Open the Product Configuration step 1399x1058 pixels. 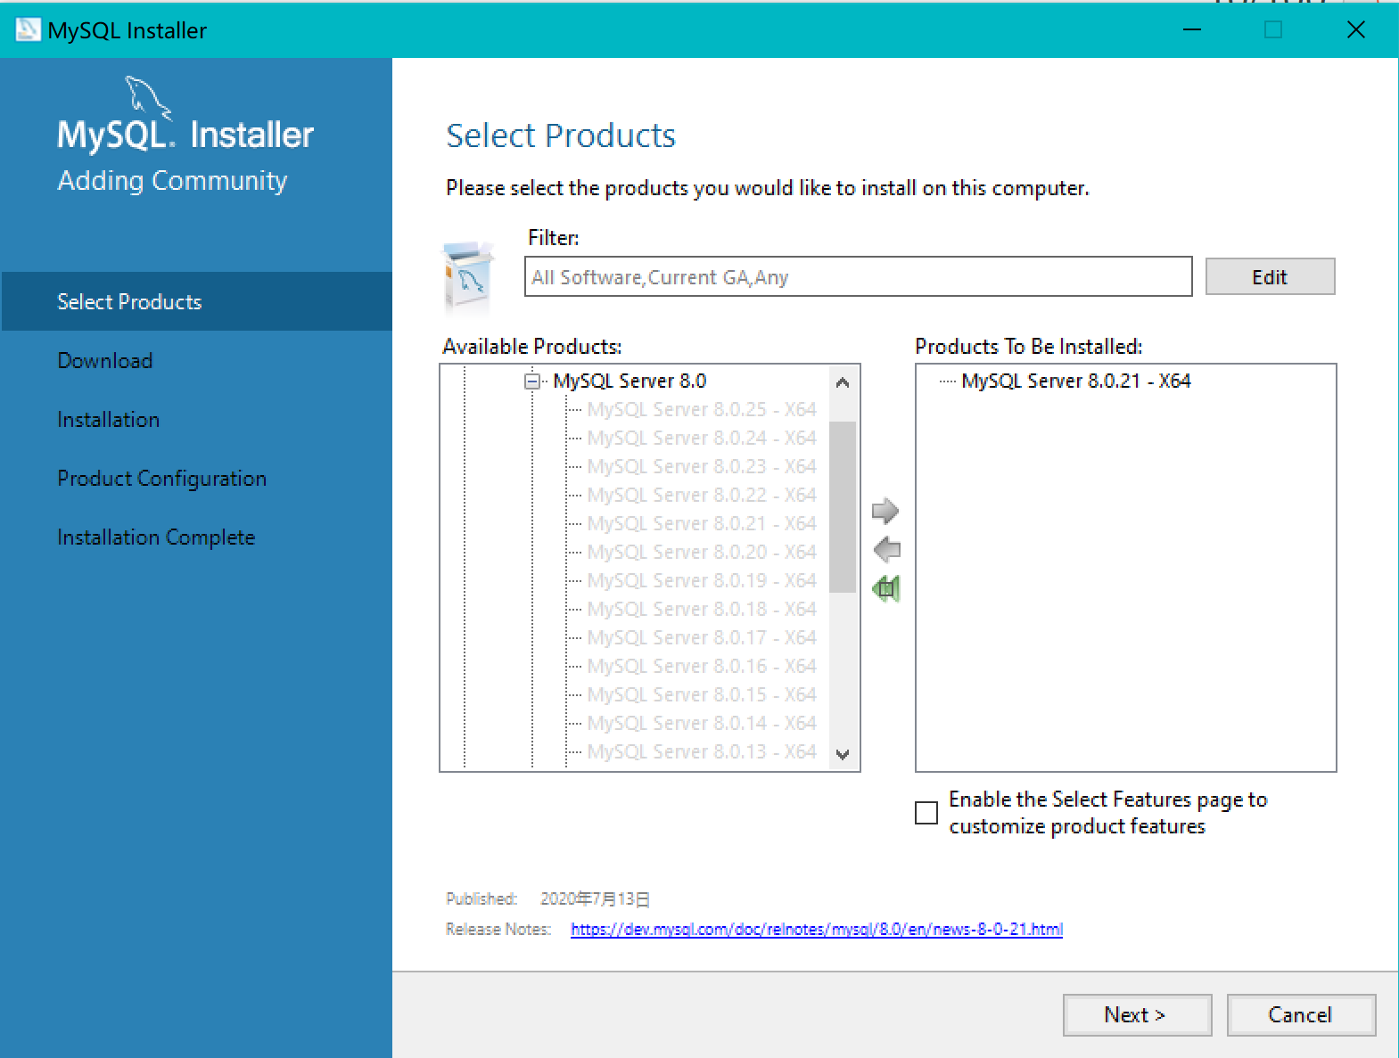click(x=161, y=479)
